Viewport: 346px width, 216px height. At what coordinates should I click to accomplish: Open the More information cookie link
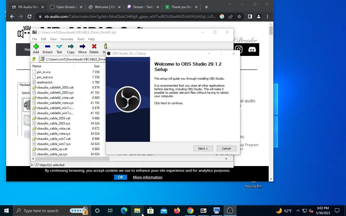coord(148,177)
